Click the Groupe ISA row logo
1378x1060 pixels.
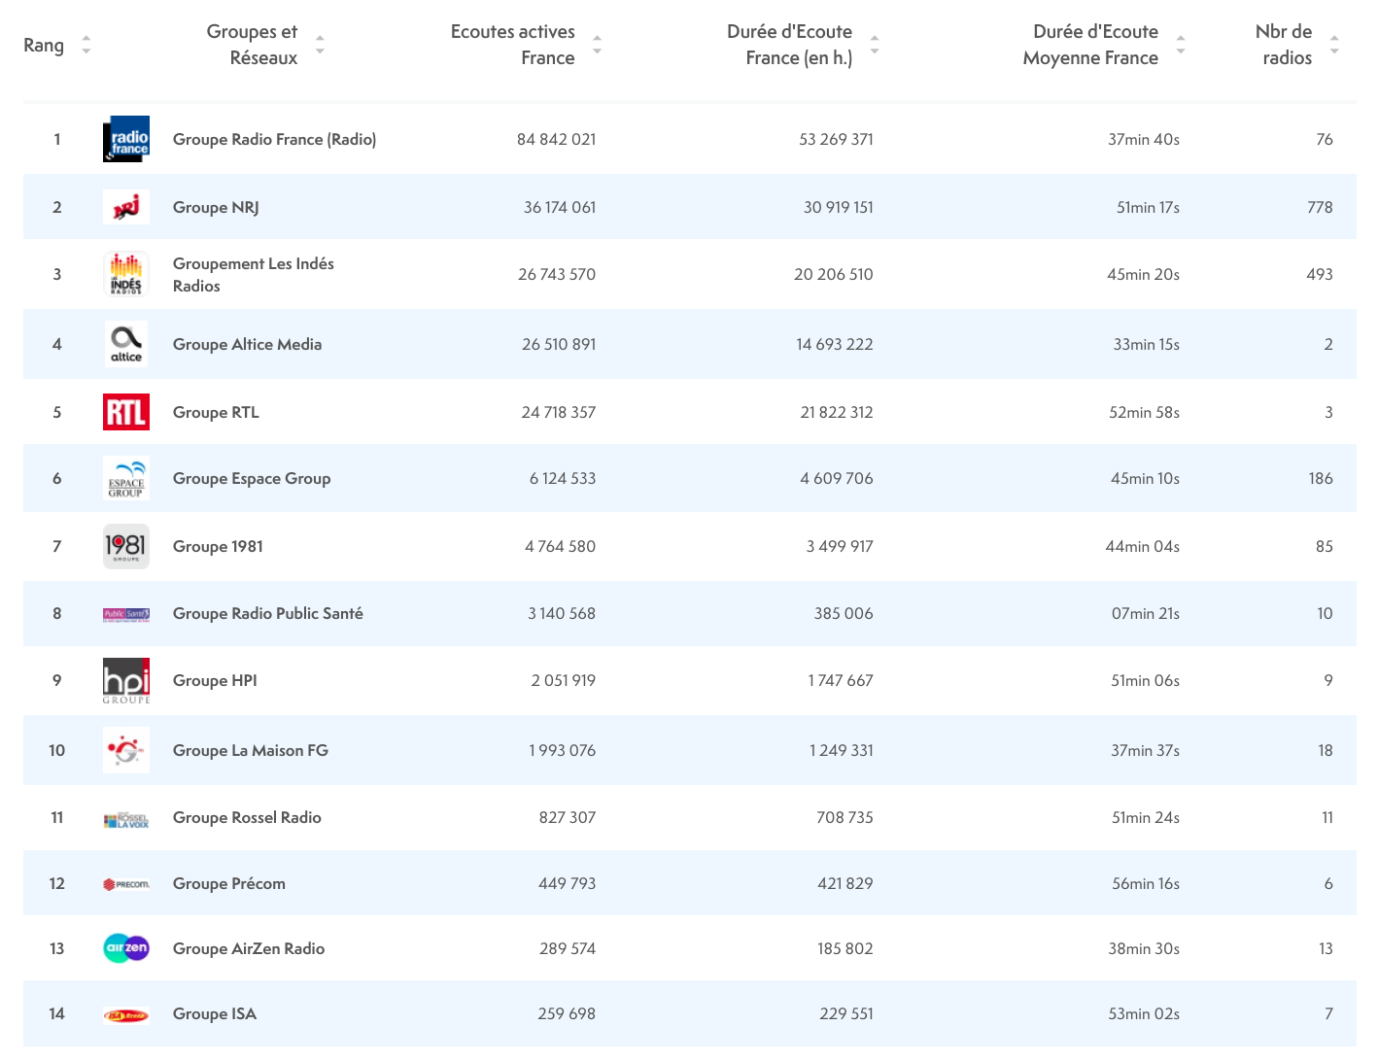126,1015
